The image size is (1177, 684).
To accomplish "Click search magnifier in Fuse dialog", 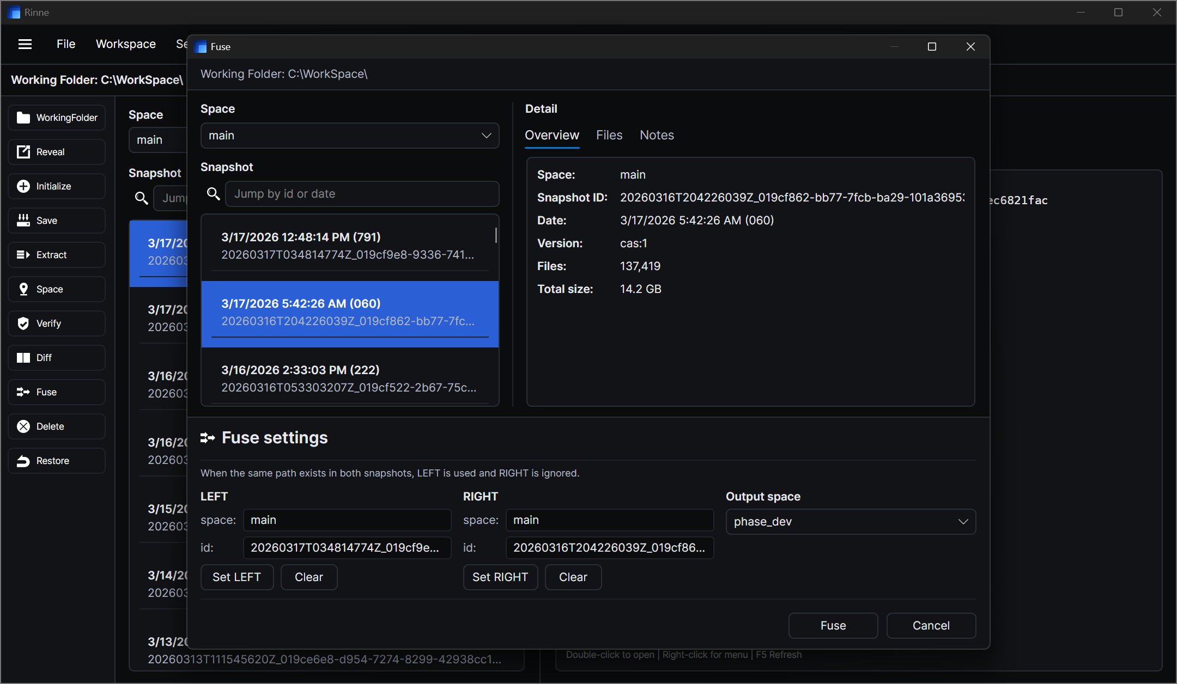I will click(x=214, y=194).
